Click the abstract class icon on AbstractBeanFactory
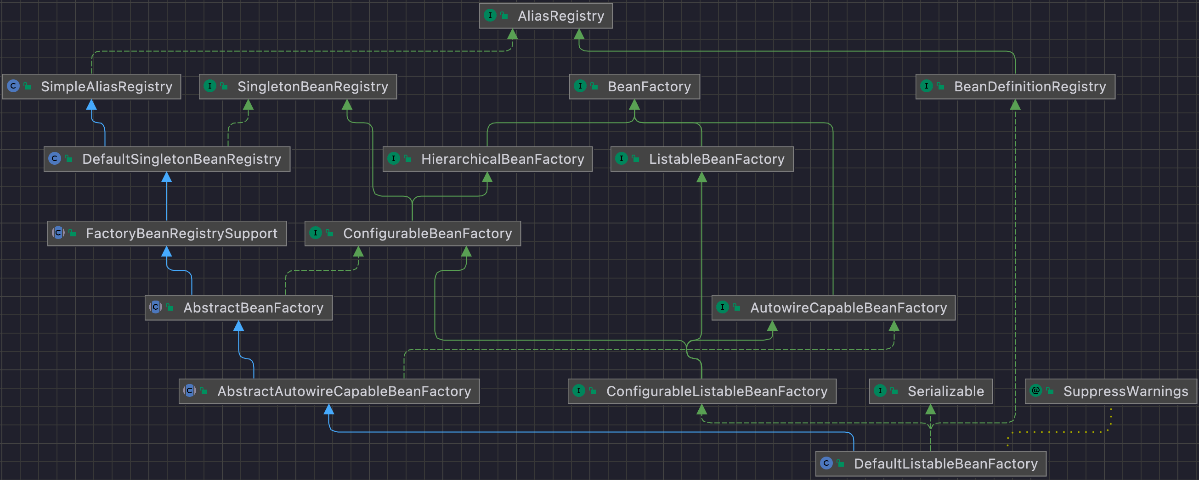This screenshot has width=1199, height=480. pos(155,307)
